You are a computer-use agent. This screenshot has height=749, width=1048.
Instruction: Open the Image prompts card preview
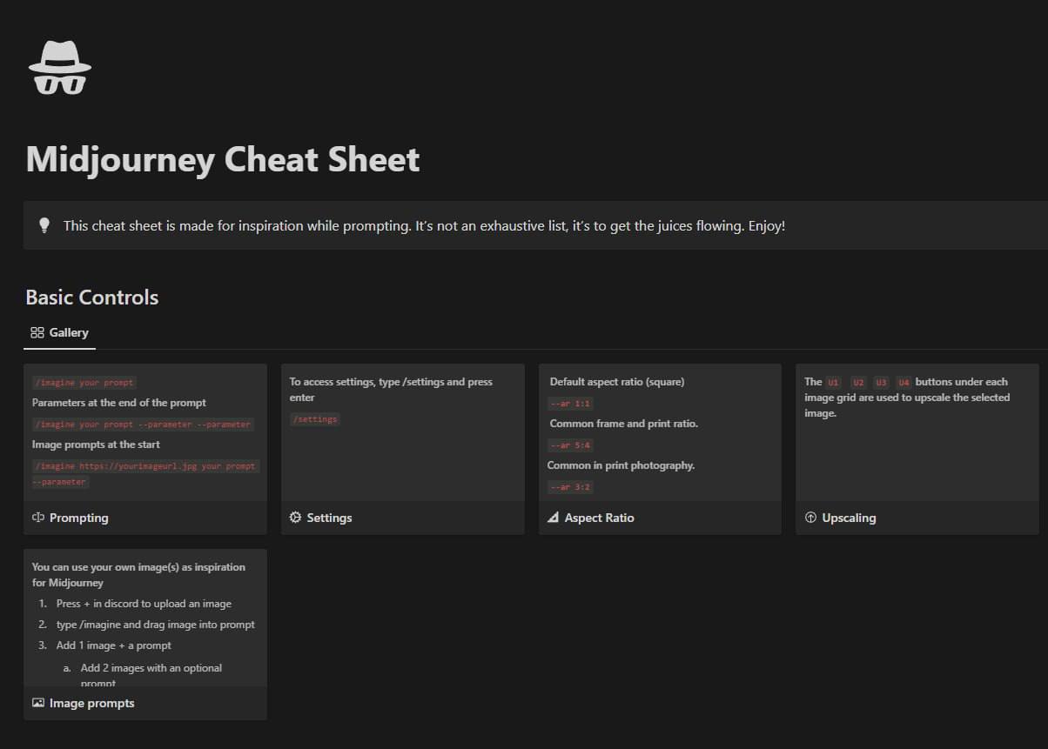[x=144, y=618]
